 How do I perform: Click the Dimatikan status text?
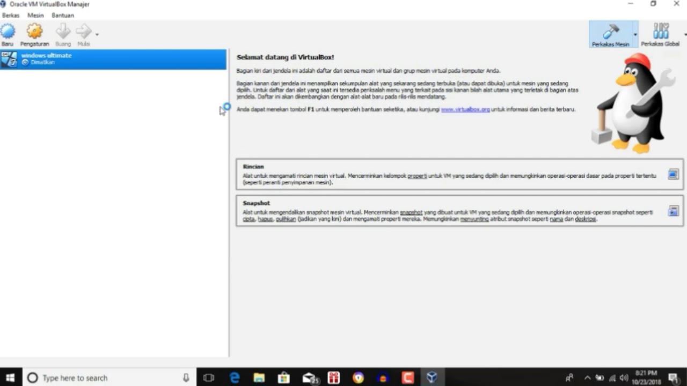pos(42,63)
